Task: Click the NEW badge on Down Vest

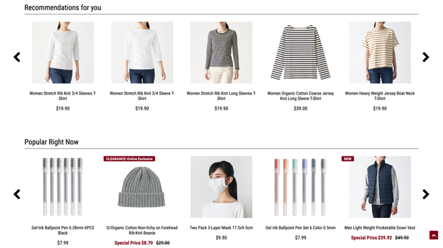Action: click(x=348, y=159)
